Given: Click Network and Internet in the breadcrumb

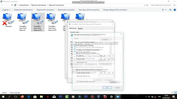Looking at the screenshot, I should tap(39, 5).
